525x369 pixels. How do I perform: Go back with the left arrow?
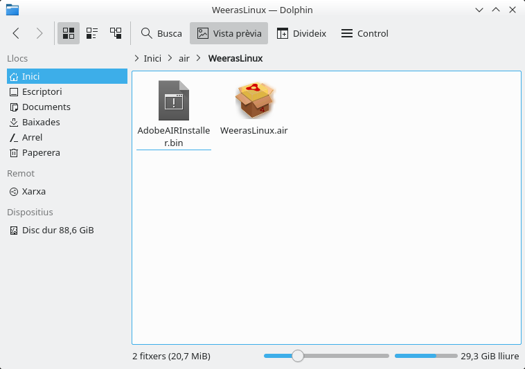[16, 33]
